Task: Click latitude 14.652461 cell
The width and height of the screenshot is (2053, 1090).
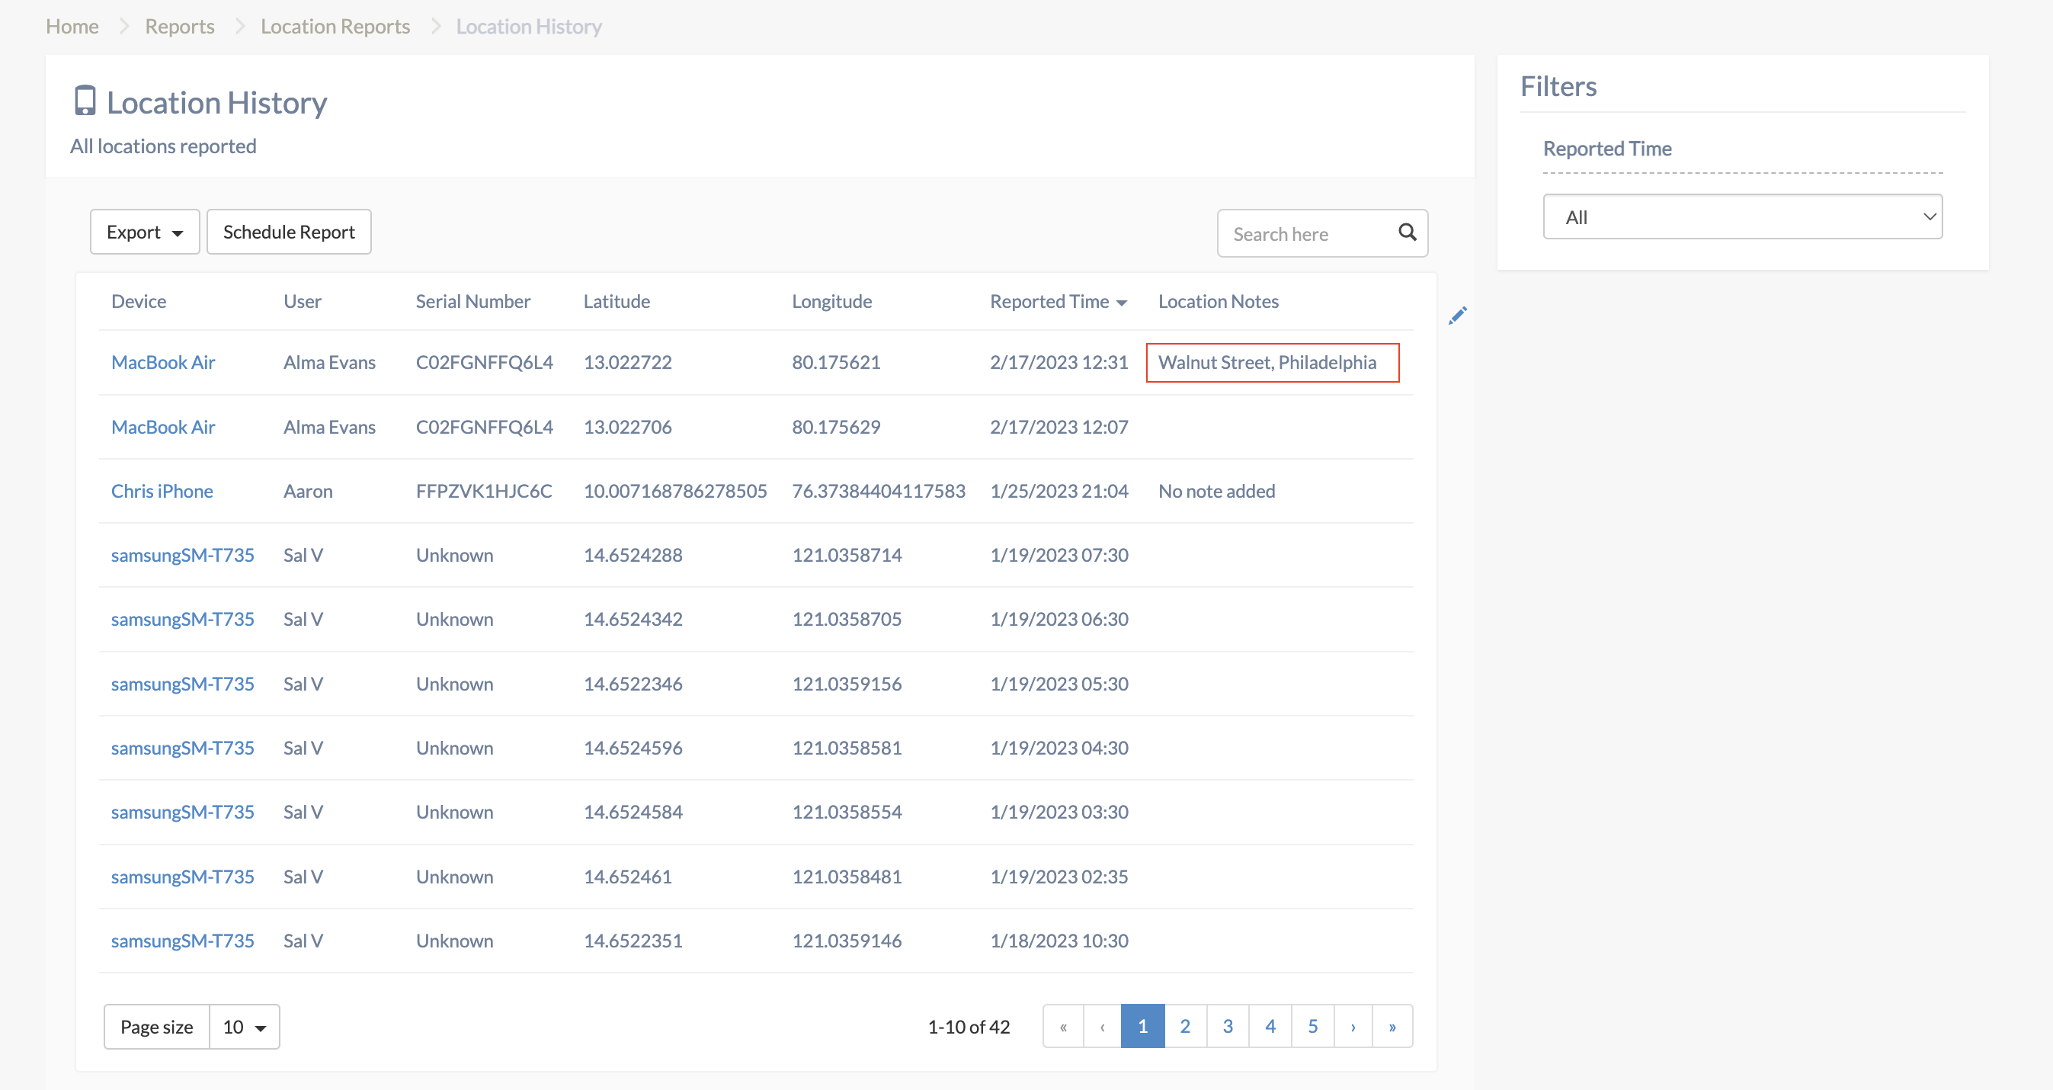Action: tap(627, 877)
